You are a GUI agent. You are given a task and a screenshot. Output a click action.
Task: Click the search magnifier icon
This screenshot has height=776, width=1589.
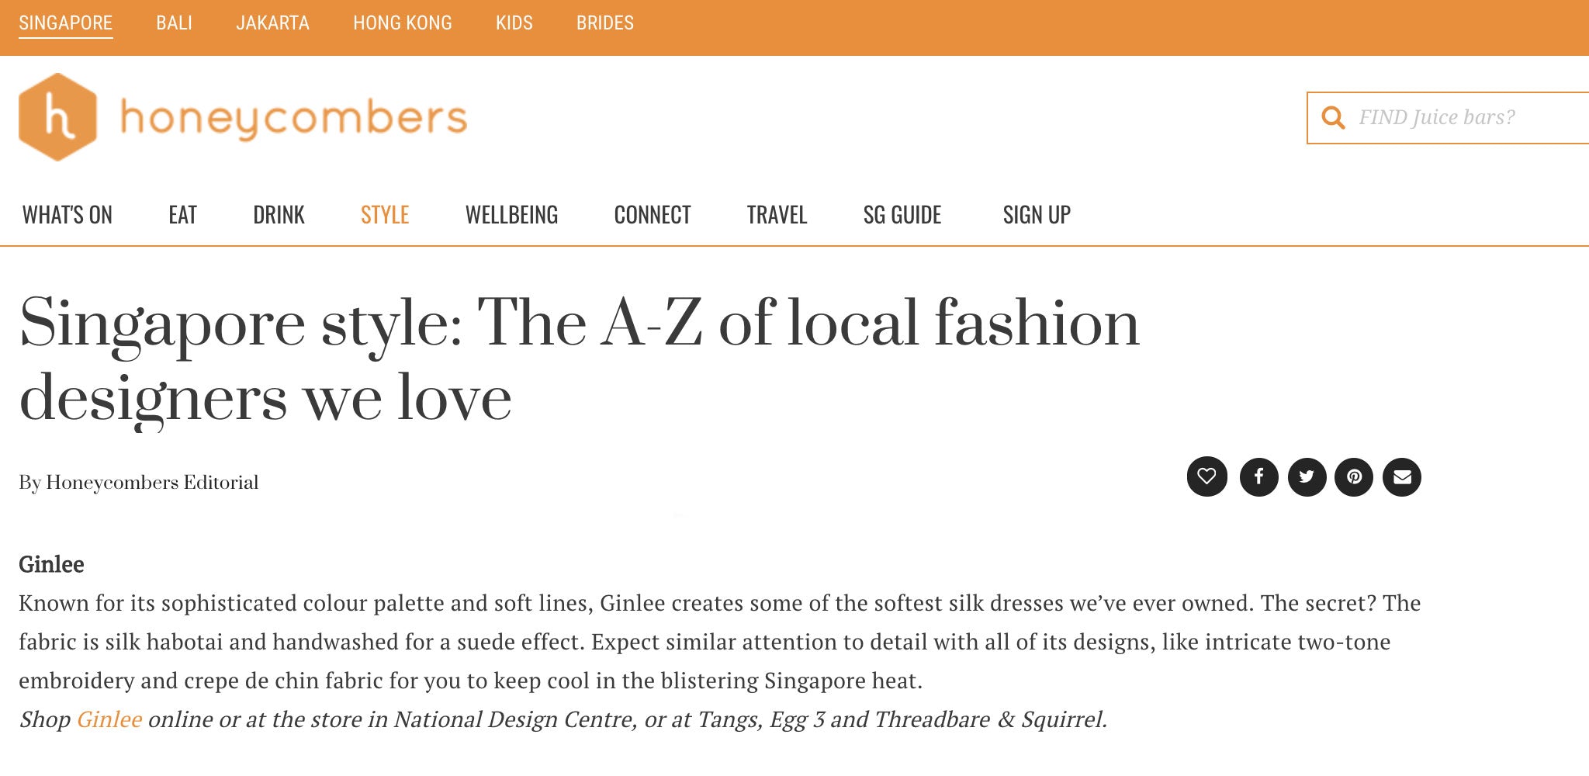coord(1333,118)
